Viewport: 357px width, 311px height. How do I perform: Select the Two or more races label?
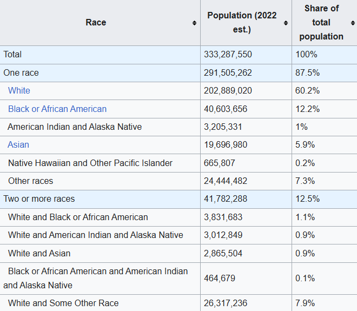tap(39, 198)
